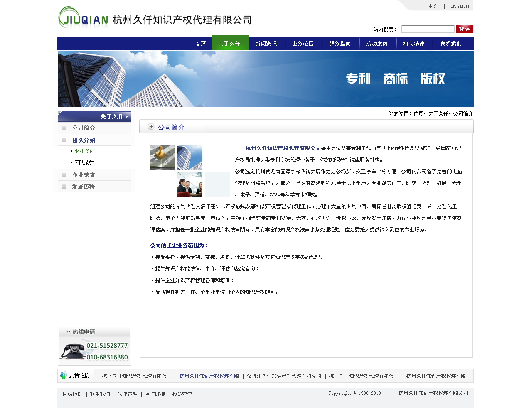Click the arrow icon beside 公司简介 heading

coord(151,127)
